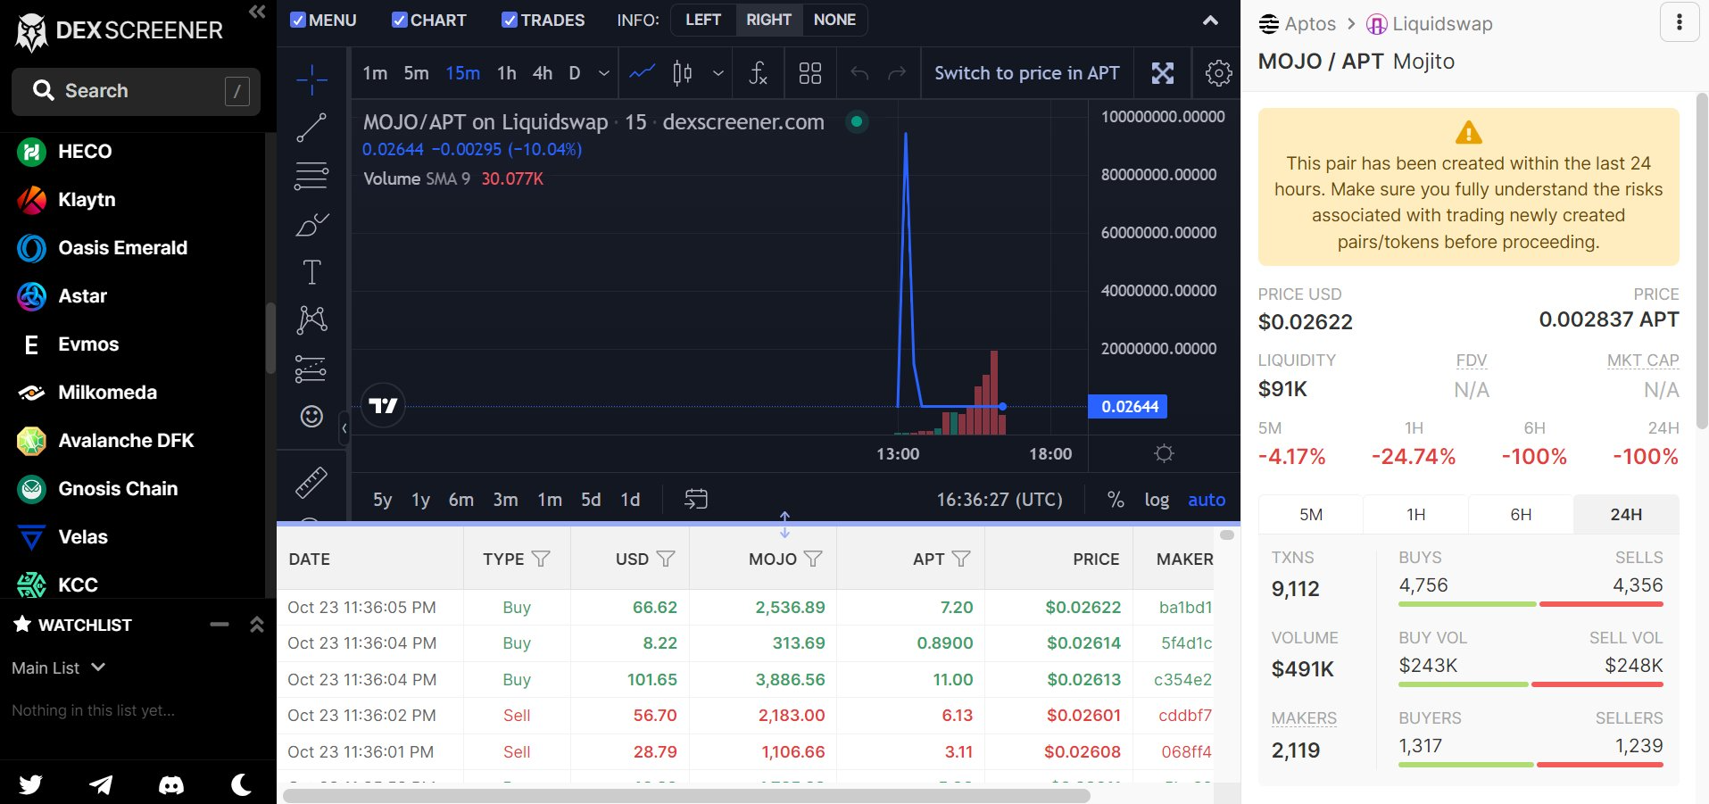Open the Twitter link icon
Screen dimensions: 1709x804
[31, 784]
